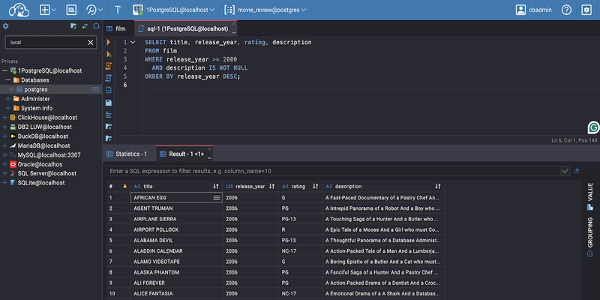Select the NC-17 rating cell for ALADDIN CALENDAR

click(301, 251)
